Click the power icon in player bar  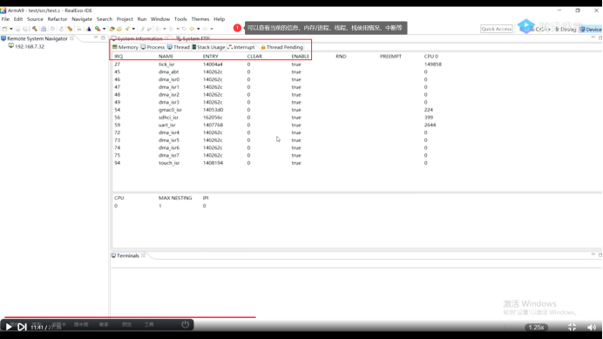click(185, 324)
